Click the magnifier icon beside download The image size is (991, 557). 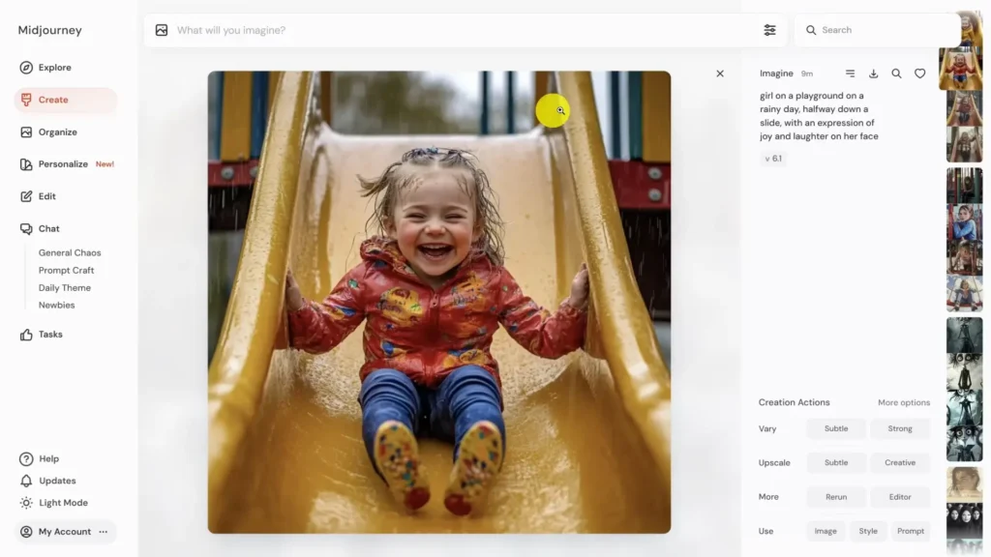(x=896, y=73)
